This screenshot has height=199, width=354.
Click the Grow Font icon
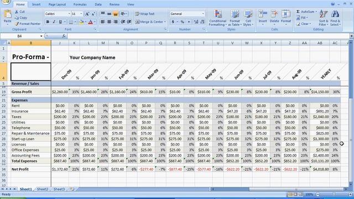[87, 14]
